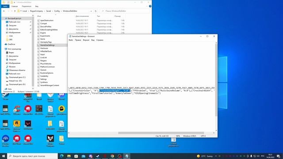Screen dimensions: 283x159
Task: Select Local in the address breadcrumb
Action: click(x=25, y=11)
